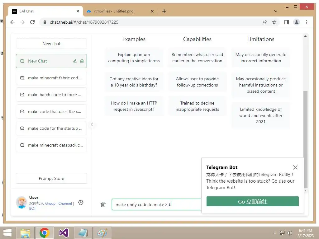Close the untitled.png tab

point(152,11)
